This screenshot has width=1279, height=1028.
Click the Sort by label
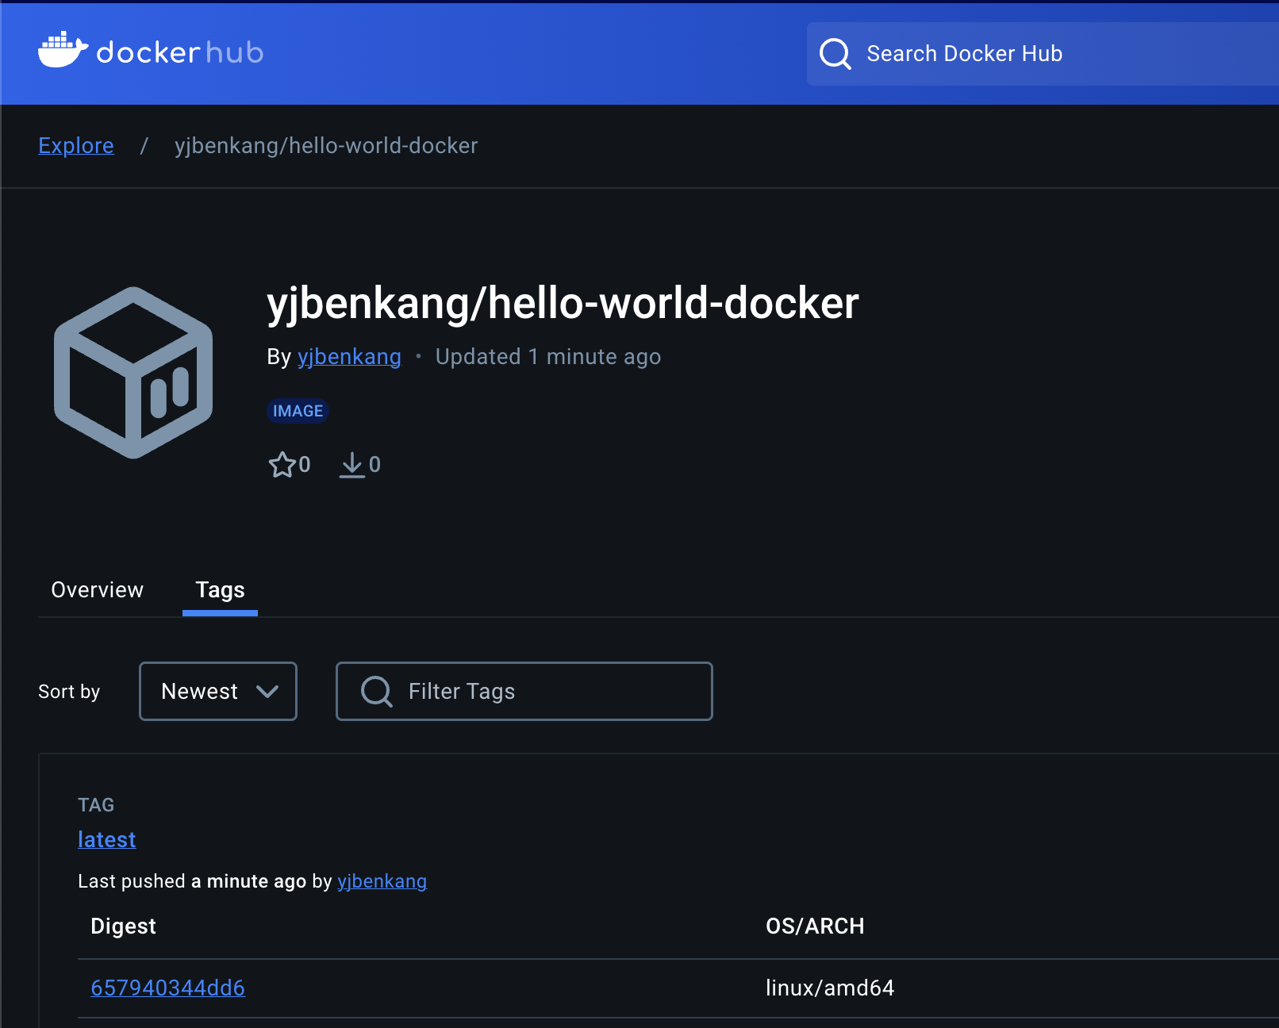pos(69,692)
